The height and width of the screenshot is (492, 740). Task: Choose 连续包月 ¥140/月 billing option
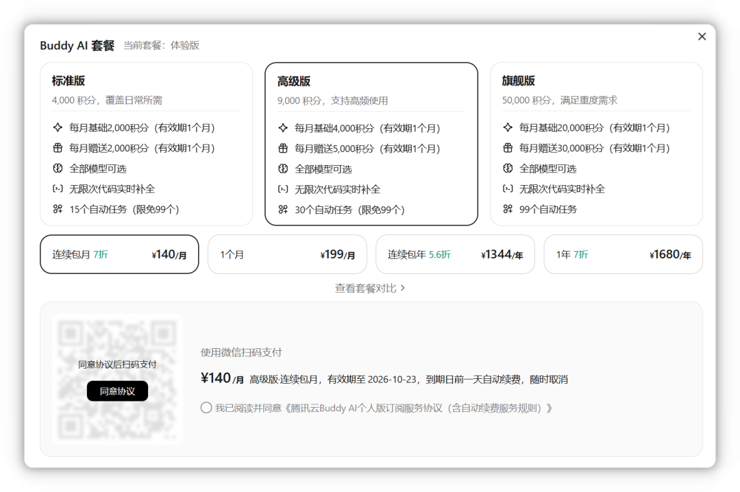(x=119, y=254)
